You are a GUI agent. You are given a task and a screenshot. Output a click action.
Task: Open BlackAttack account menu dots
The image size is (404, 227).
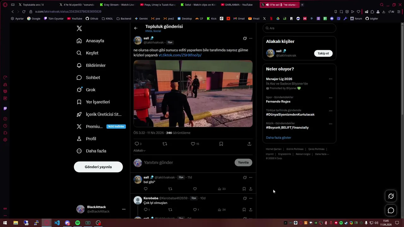point(124,209)
